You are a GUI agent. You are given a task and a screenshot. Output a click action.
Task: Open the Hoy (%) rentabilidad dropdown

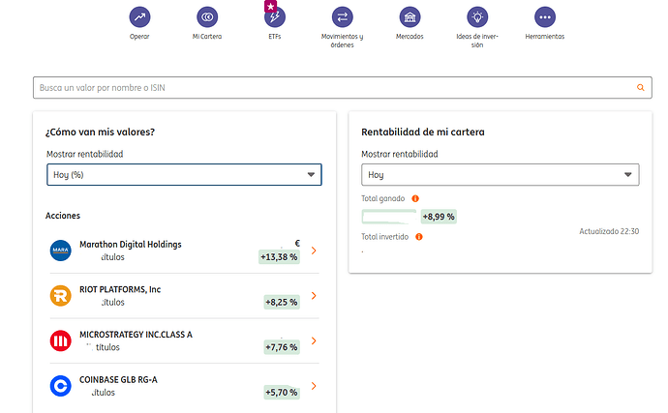(x=184, y=174)
